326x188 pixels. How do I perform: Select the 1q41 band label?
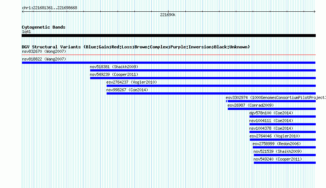[x=26, y=32]
